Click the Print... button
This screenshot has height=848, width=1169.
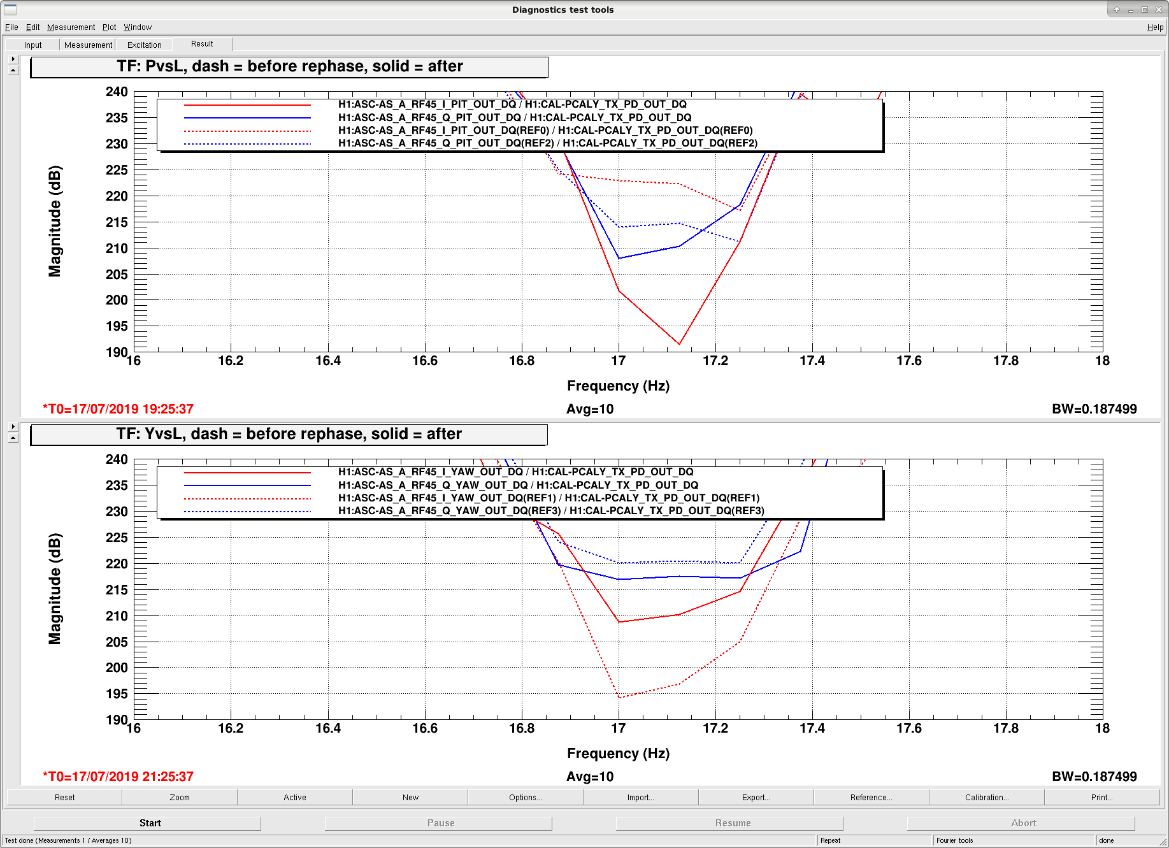pos(1102,798)
